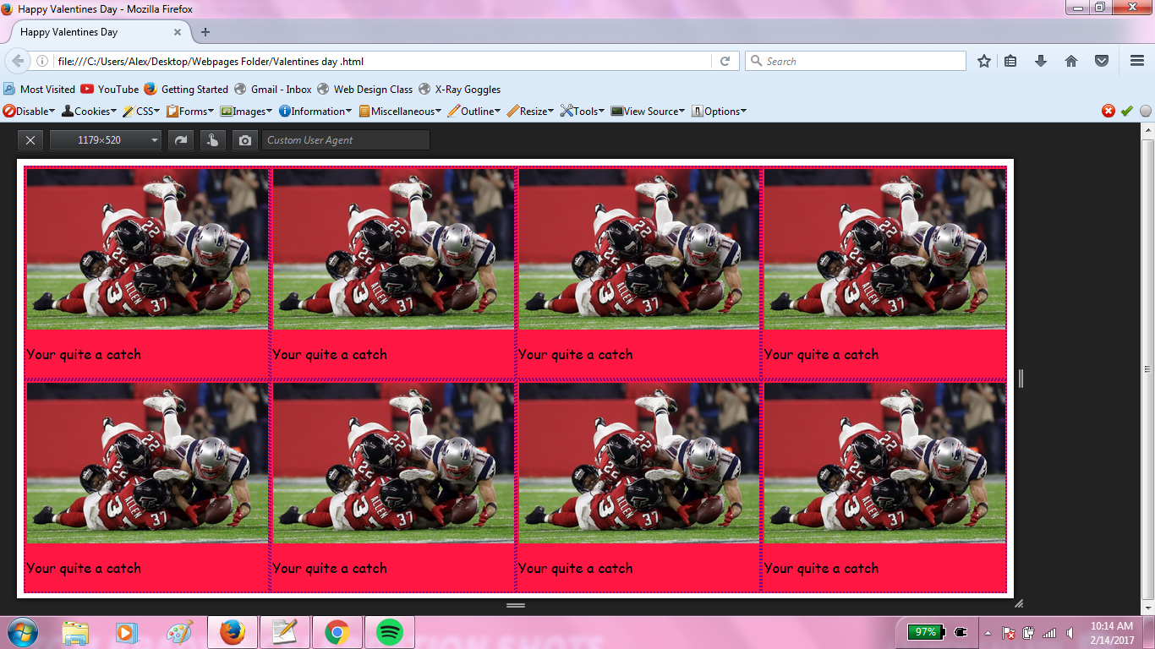Open Spotify from taskbar

tap(389, 632)
